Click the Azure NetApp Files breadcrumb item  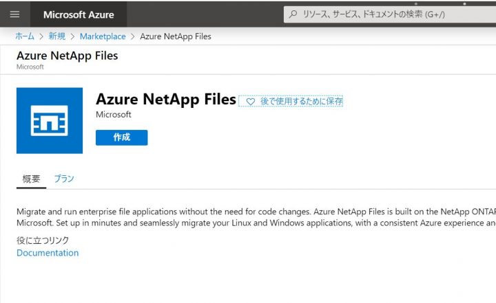tap(176, 36)
